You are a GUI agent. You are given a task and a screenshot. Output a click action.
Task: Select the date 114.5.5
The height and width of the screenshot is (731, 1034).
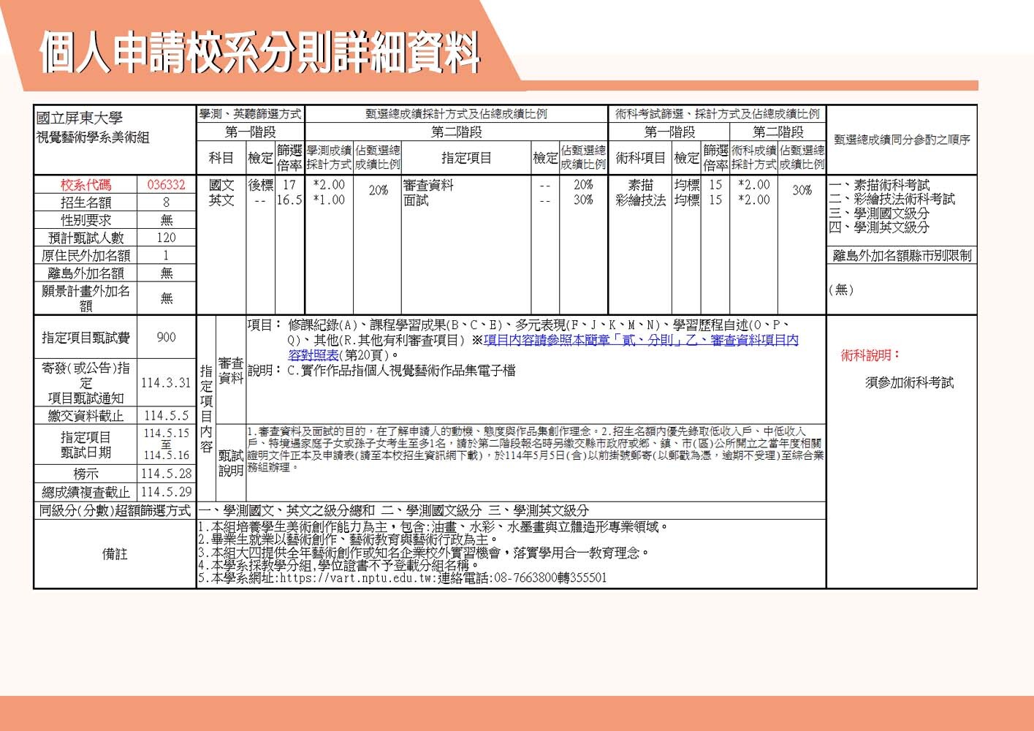click(166, 416)
